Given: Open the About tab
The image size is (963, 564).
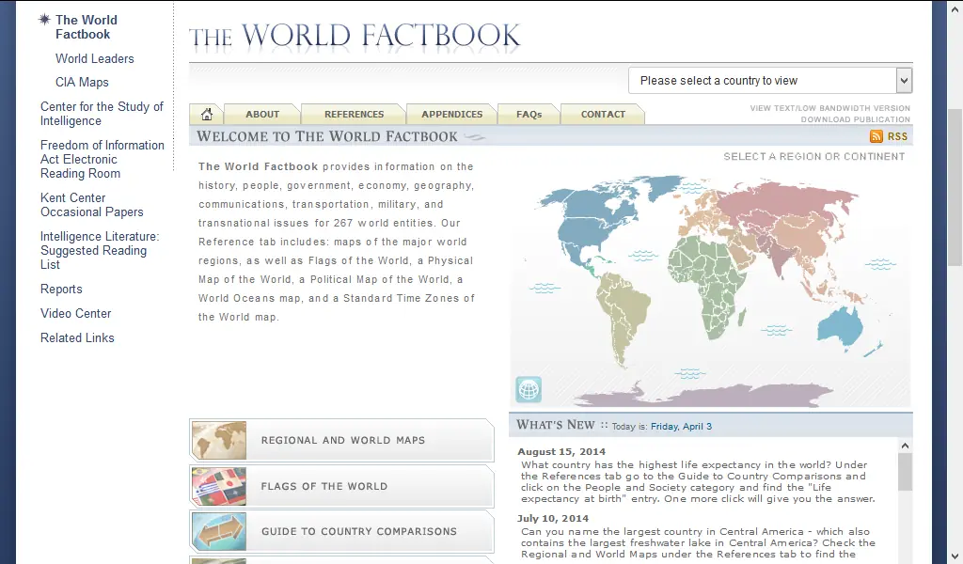Looking at the screenshot, I should (x=262, y=114).
